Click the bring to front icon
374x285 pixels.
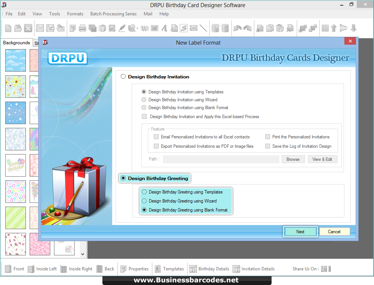click(x=303, y=28)
